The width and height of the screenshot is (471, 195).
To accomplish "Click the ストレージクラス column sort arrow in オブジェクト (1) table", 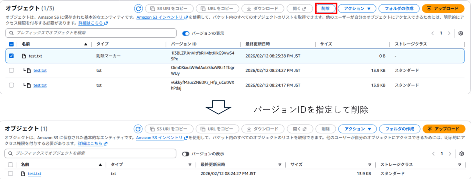I will (x=460, y=165).
